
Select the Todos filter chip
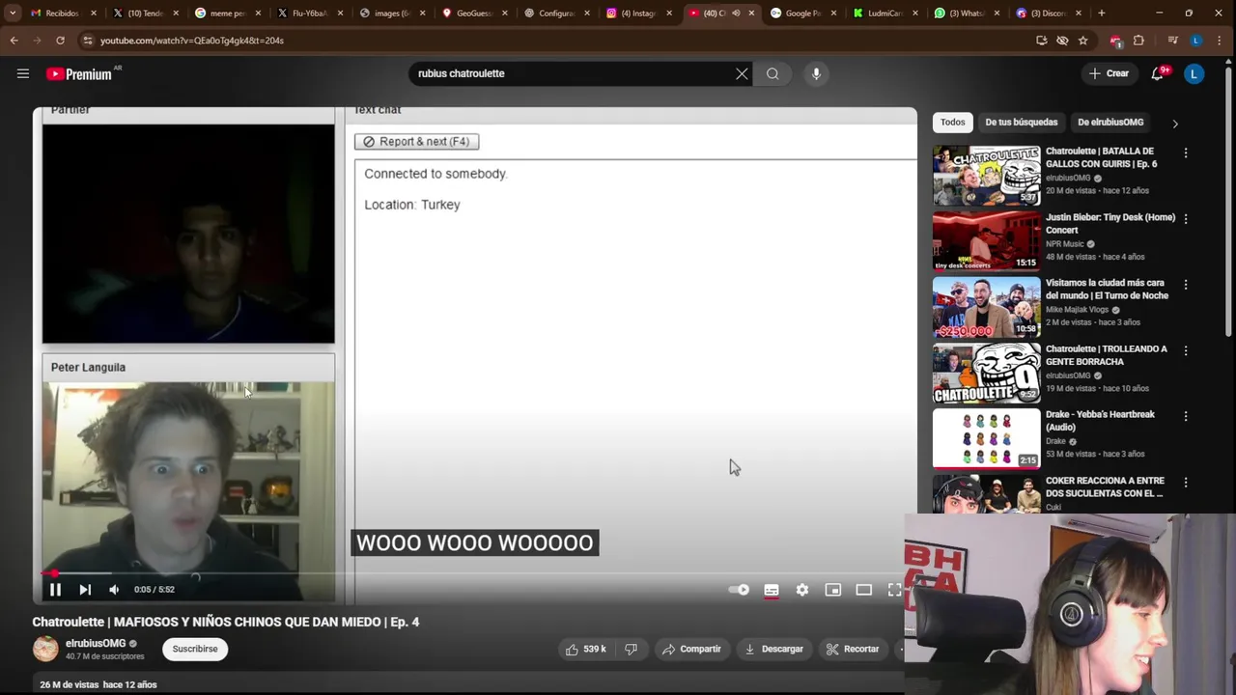click(953, 123)
